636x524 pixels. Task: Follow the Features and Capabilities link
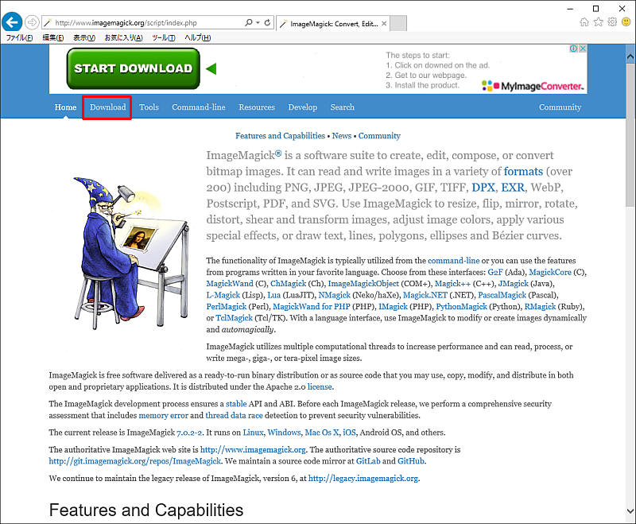point(280,136)
